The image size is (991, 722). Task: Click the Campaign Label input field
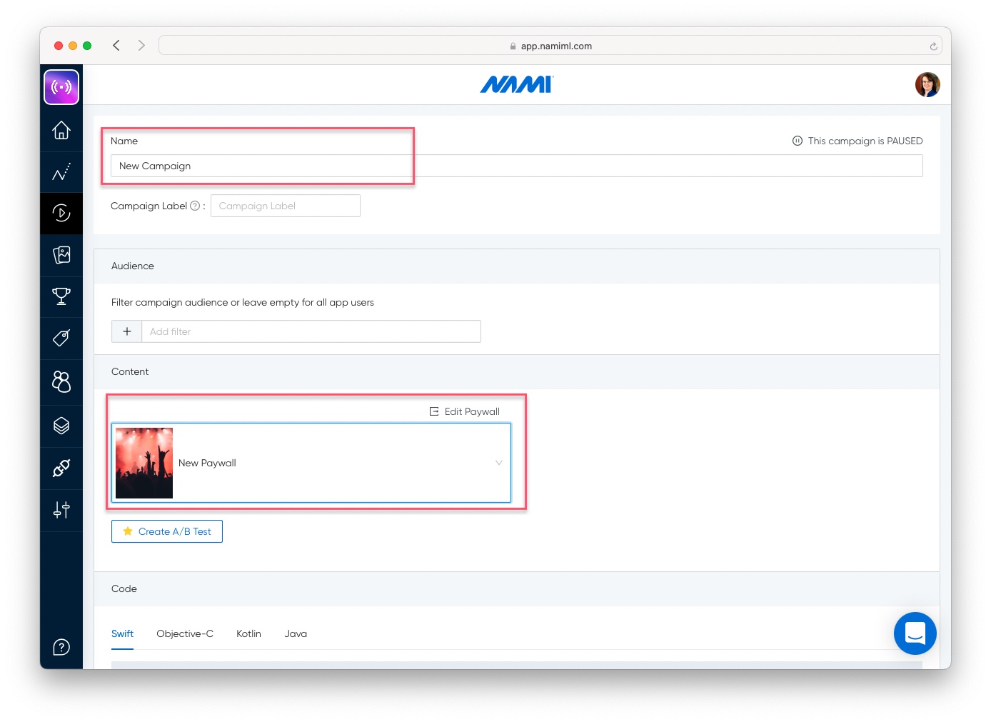(286, 206)
